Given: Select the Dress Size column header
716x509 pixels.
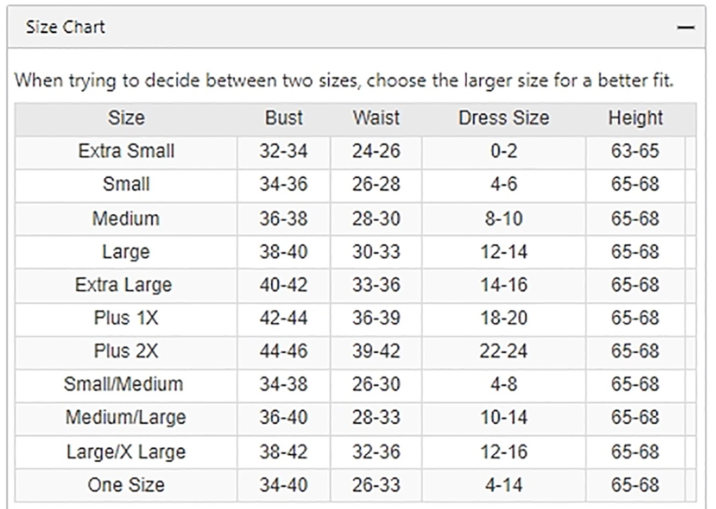Looking at the screenshot, I should 504,118.
